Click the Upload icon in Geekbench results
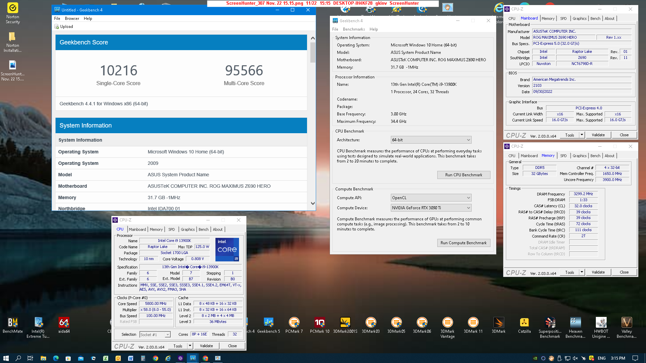 coord(57,27)
